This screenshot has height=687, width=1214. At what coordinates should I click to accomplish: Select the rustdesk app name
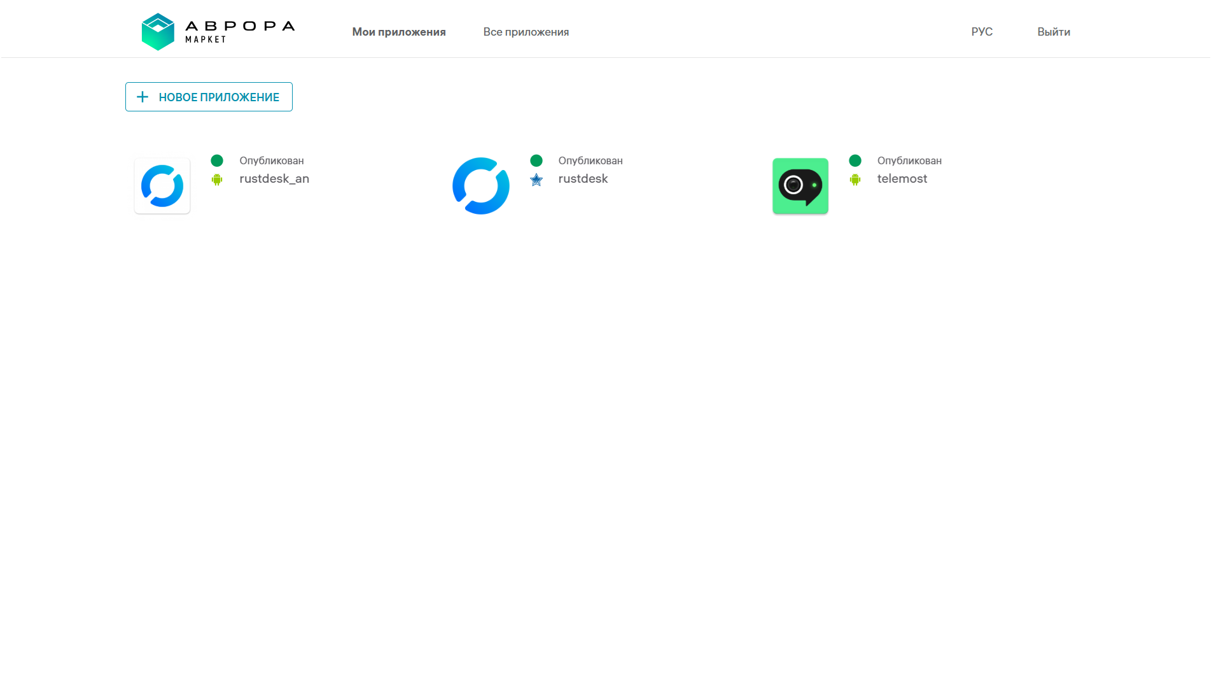coord(583,179)
